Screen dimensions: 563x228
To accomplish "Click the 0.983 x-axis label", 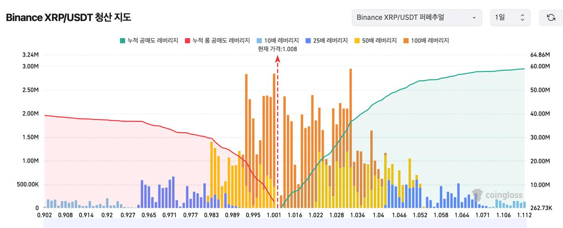I will coord(212,215).
